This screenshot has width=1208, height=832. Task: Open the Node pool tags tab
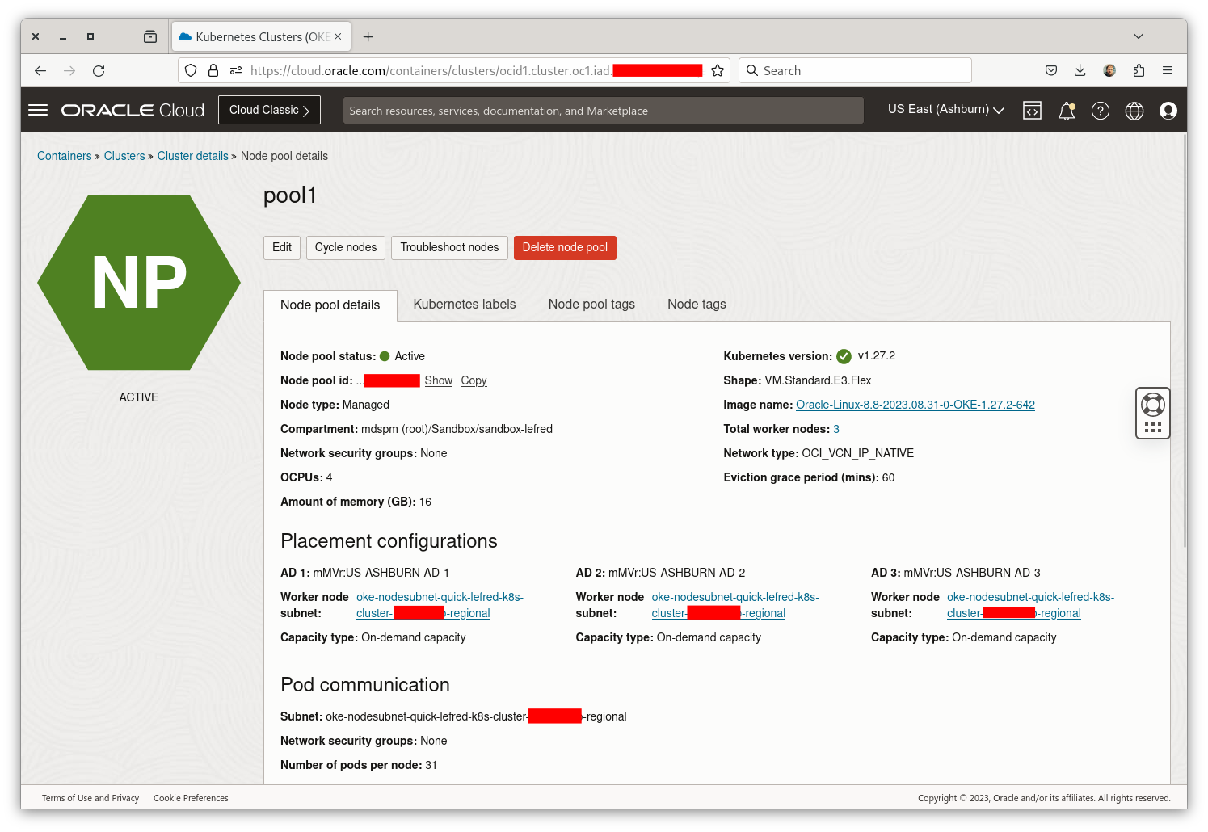pyautogui.click(x=591, y=305)
